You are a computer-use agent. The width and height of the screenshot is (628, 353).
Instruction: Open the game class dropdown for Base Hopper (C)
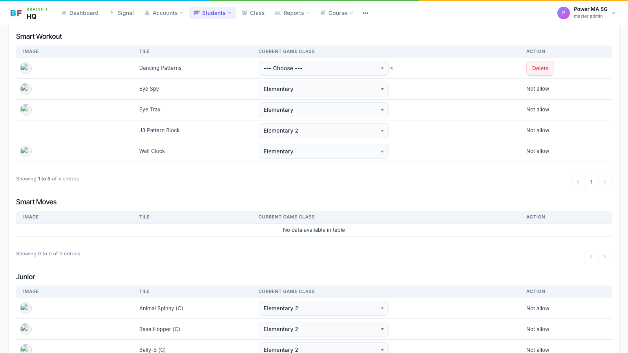pyautogui.click(x=323, y=329)
